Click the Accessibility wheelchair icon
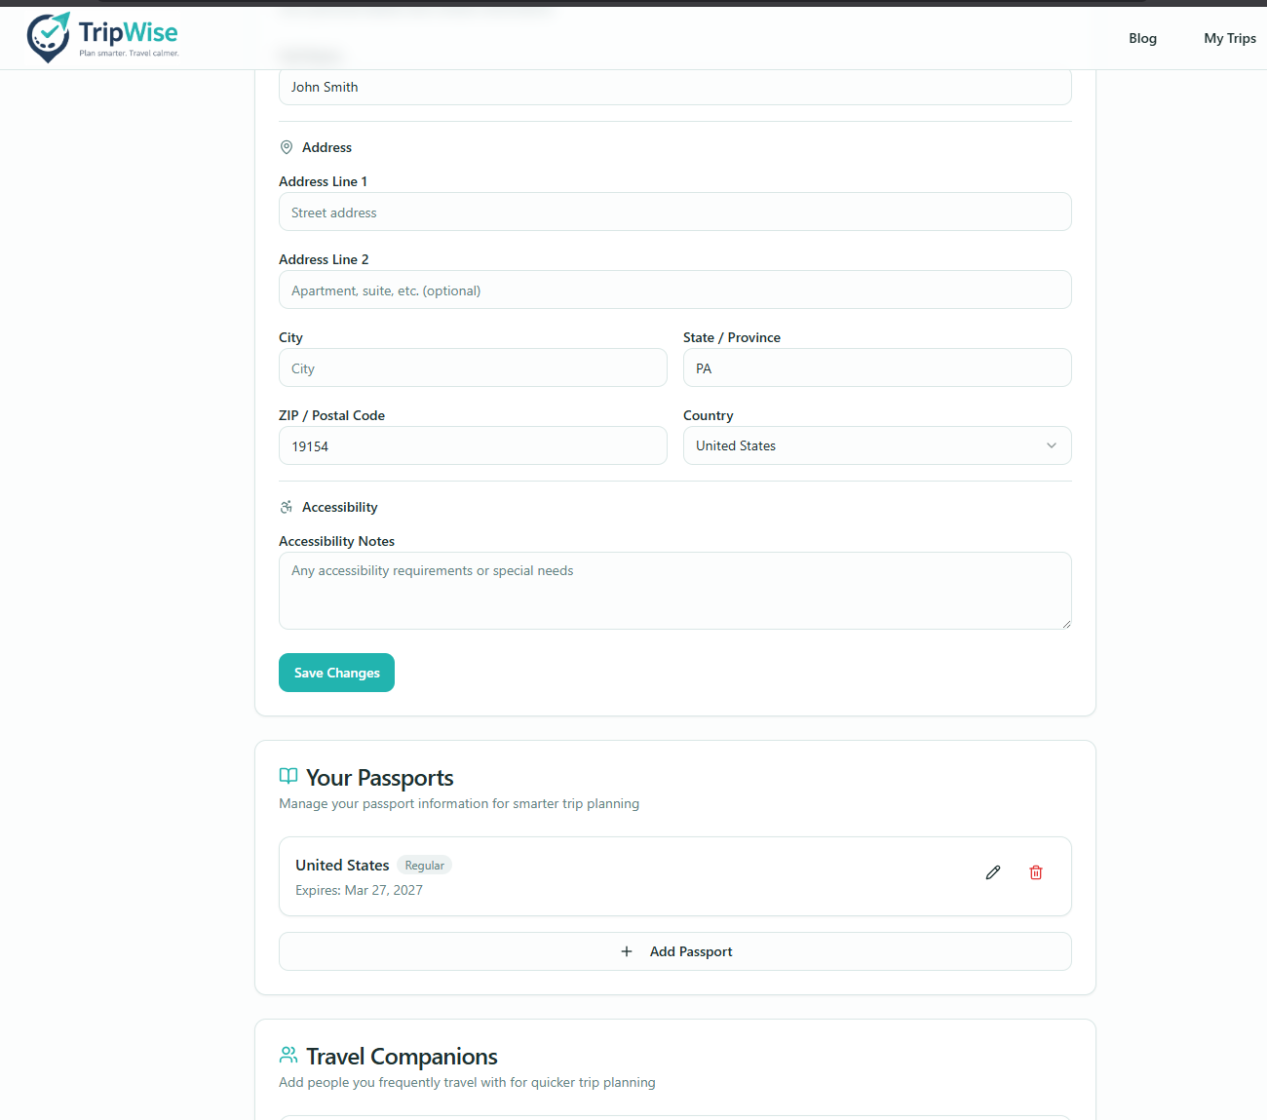The image size is (1267, 1120). click(287, 507)
